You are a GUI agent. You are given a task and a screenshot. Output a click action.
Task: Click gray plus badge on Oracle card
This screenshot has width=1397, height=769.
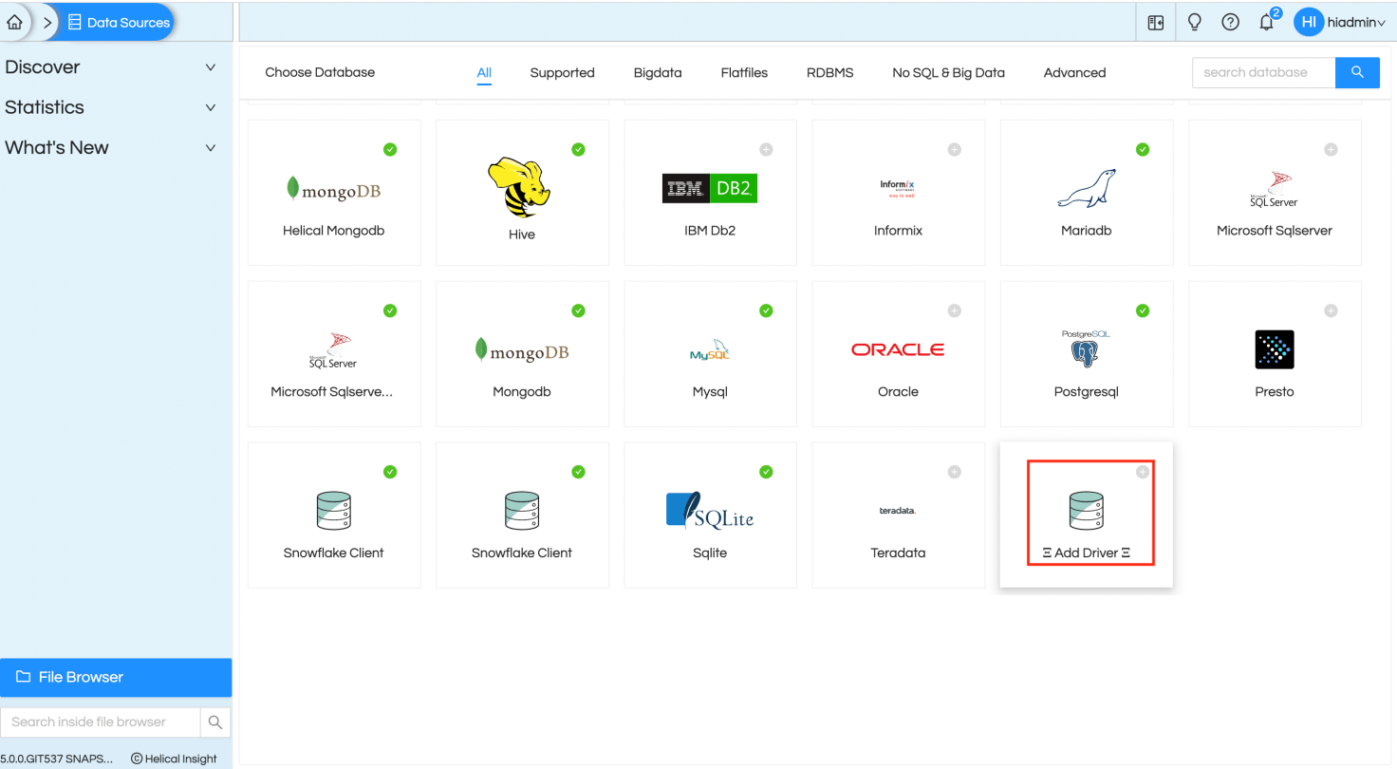[x=955, y=310]
